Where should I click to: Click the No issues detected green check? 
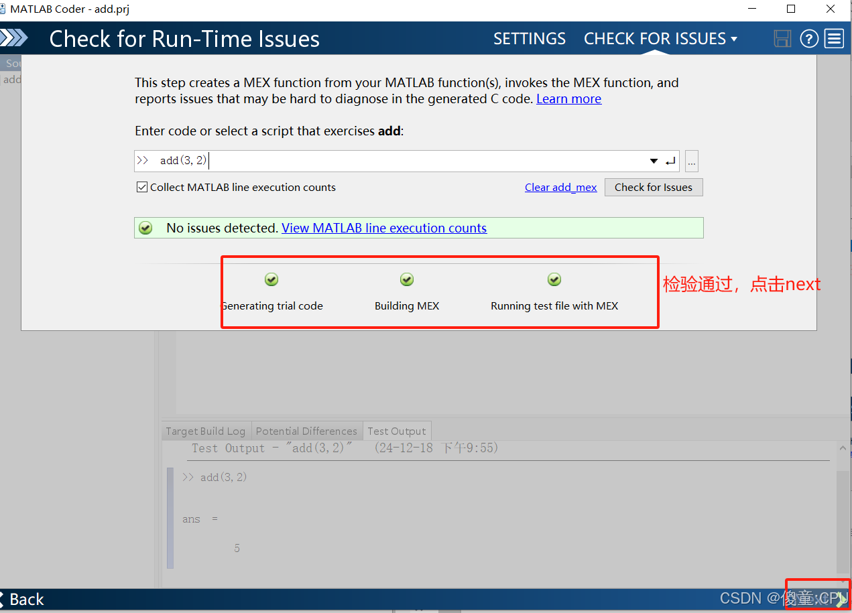point(145,228)
